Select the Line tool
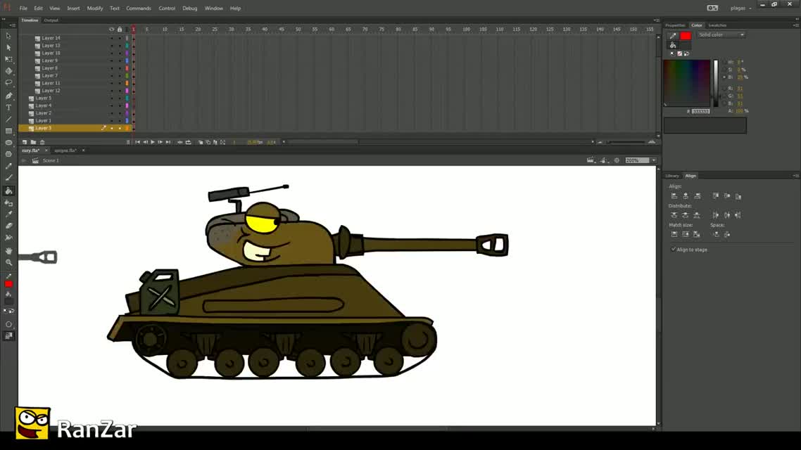The width and height of the screenshot is (801, 450). (8, 119)
